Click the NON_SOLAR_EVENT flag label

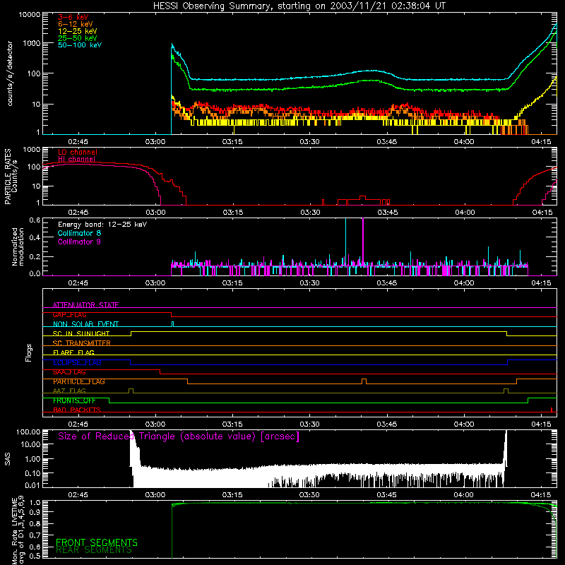pyautogui.click(x=85, y=324)
